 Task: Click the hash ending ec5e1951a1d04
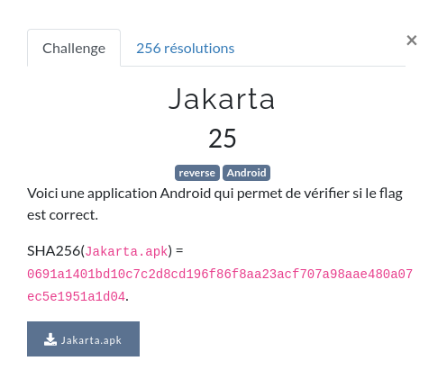click(76, 296)
